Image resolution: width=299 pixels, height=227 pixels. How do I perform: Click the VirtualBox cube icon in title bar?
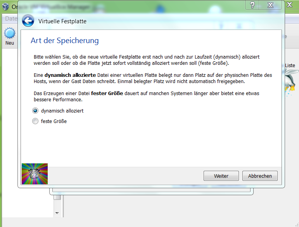click(x=5, y=7)
